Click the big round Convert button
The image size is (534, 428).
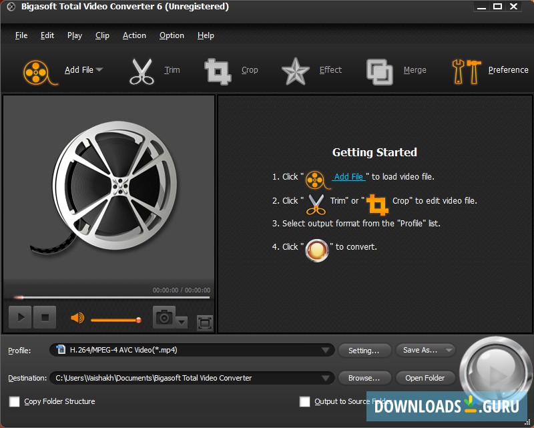click(496, 372)
